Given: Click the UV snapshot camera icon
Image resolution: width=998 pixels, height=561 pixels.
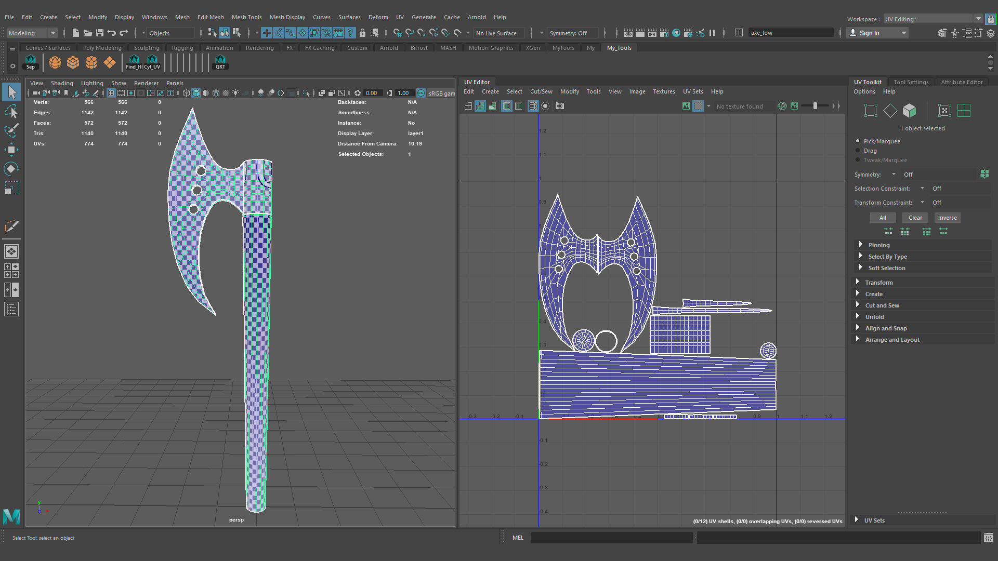Looking at the screenshot, I should click(560, 106).
